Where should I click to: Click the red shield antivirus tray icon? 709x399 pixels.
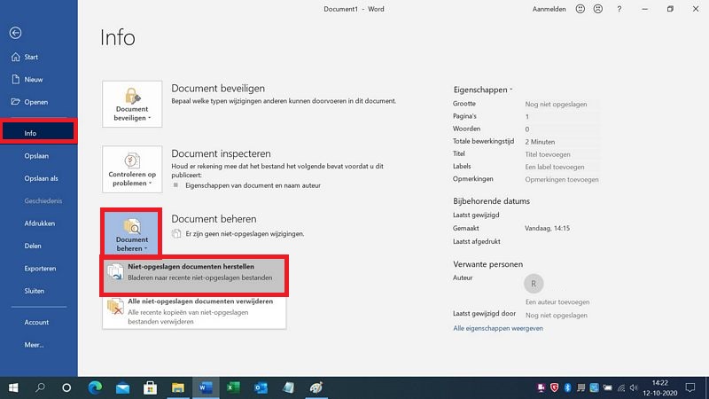pos(555,387)
